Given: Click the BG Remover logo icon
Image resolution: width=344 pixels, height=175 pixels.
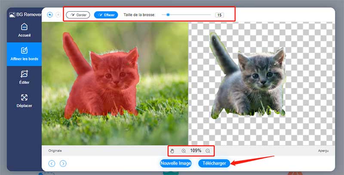Looking at the screenshot, I should click(x=12, y=14).
